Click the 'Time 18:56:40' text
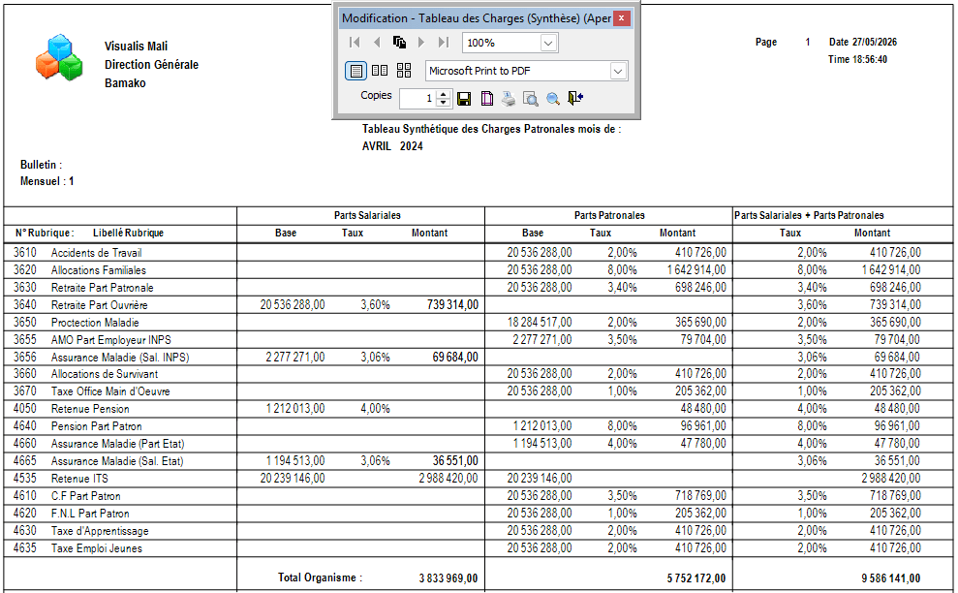 (857, 59)
